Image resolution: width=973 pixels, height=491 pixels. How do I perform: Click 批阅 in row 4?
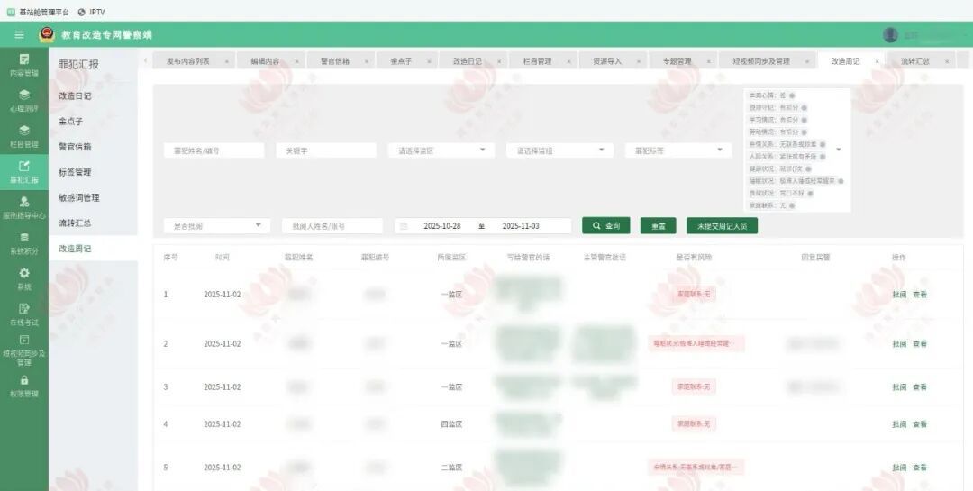(899, 424)
